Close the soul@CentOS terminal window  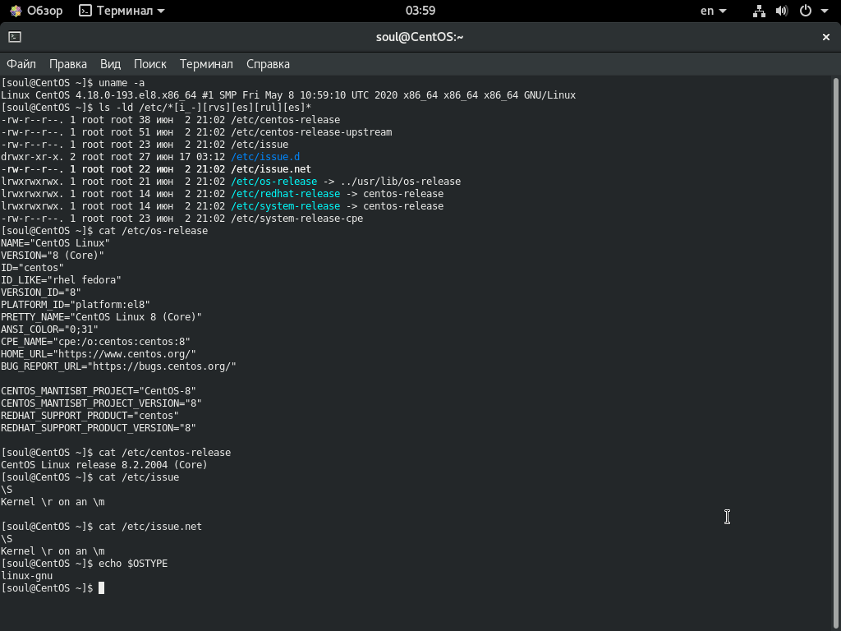click(826, 36)
